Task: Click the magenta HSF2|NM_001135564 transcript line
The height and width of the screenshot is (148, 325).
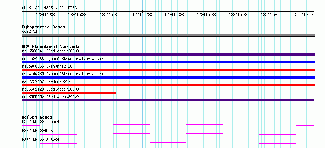Action: 168,125
